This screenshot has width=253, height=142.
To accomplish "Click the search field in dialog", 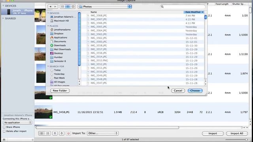I will 183,7.
